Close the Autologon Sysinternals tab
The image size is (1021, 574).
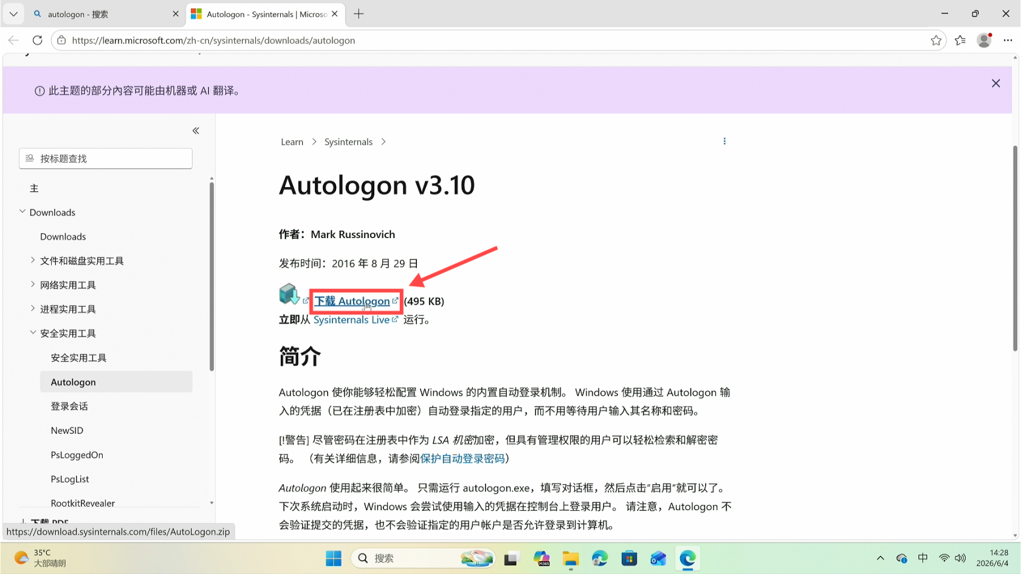tap(335, 13)
